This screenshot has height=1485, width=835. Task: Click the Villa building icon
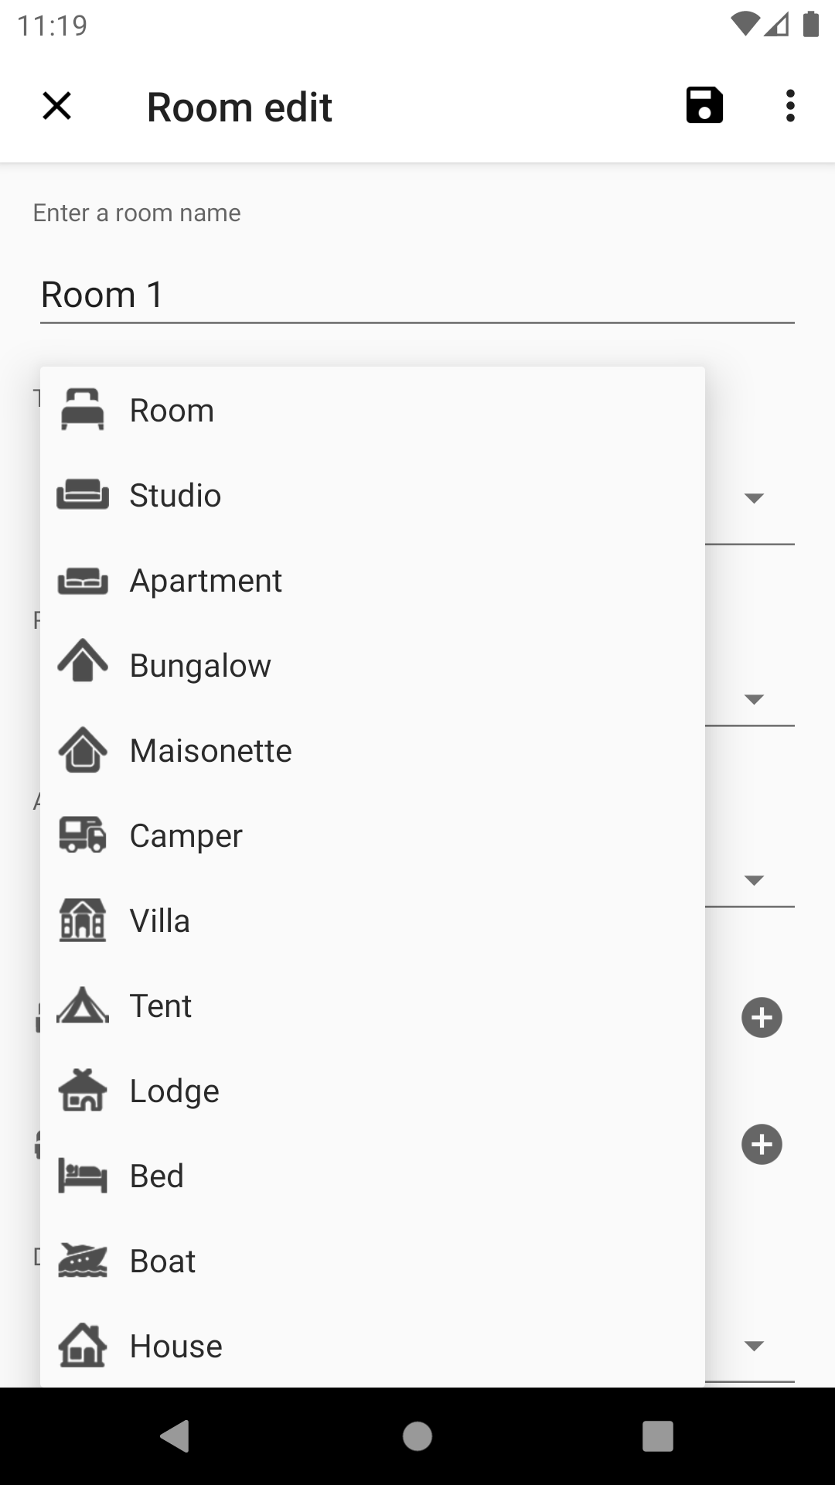(83, 920)
